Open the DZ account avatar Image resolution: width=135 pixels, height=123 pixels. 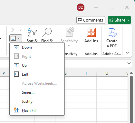(x=81, y=7)
